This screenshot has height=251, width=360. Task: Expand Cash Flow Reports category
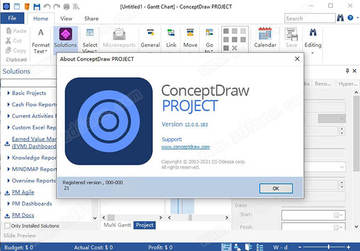(8, 104)
